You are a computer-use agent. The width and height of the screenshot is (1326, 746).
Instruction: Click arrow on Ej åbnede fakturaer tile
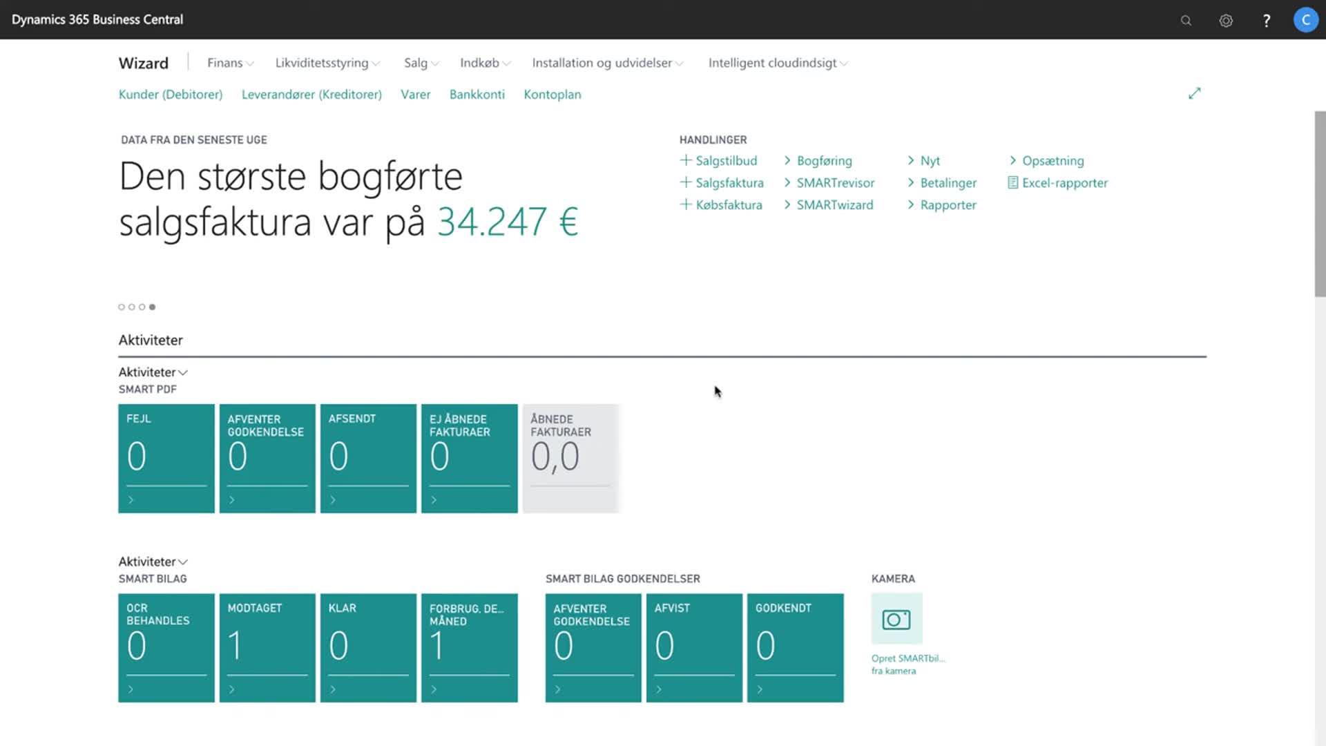click(434, 499)
